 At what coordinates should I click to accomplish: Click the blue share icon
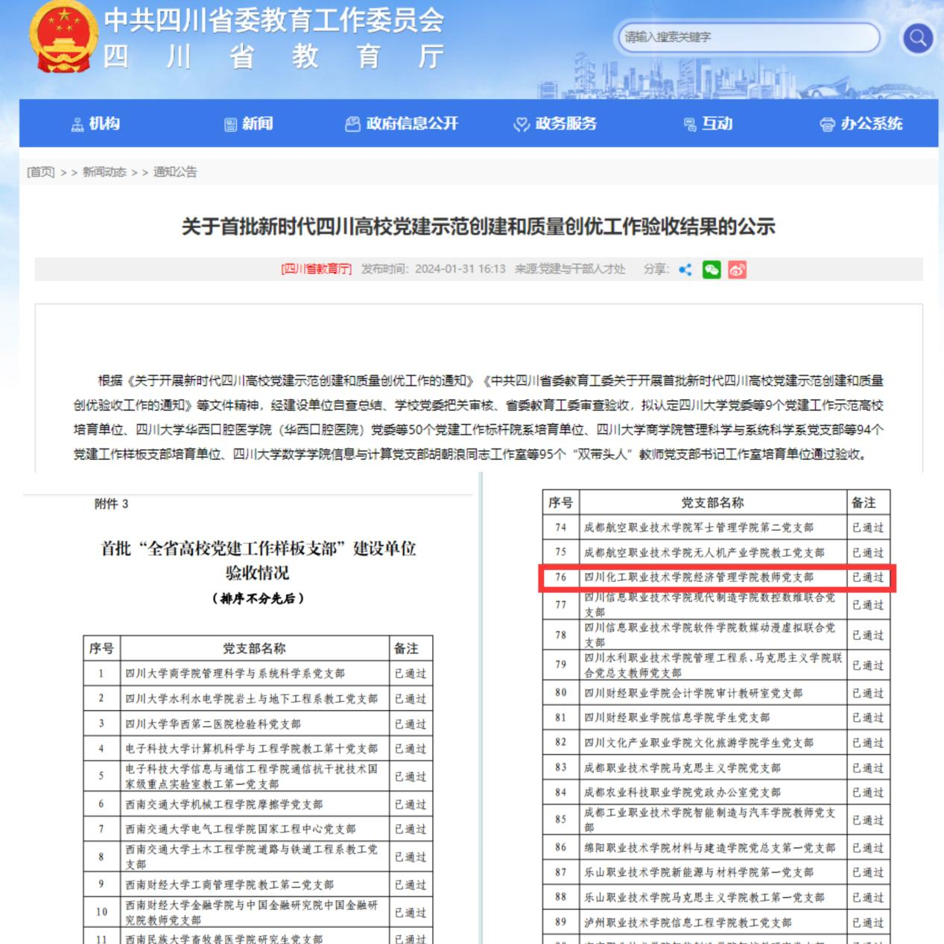[685, 270]
